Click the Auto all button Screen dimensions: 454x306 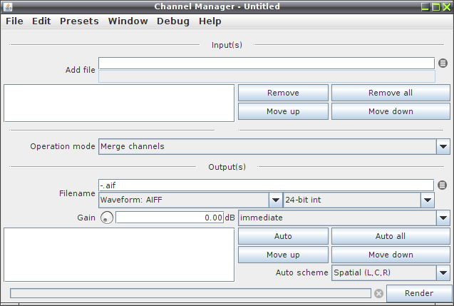391,236
